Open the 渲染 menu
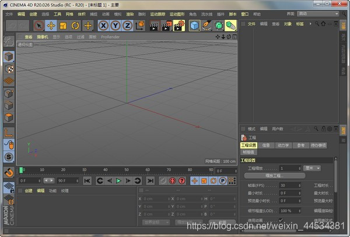The image size is (350, 237). tap(129, 14)
